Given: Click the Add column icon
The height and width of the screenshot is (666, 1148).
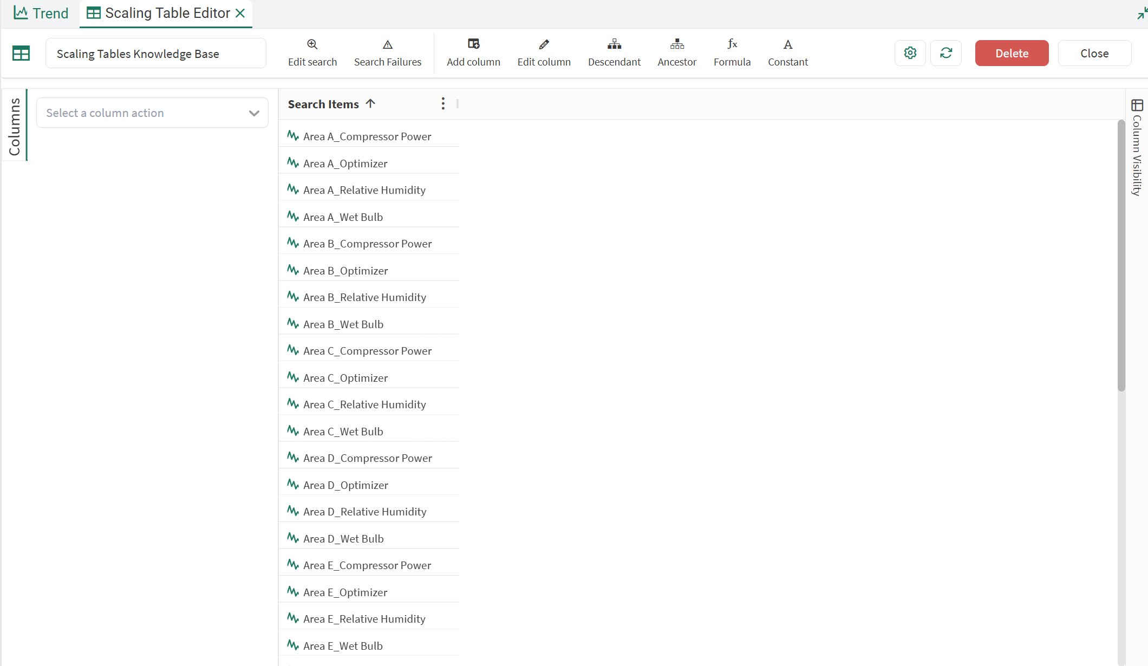Looking at the screenshot, I should tap(473, 44).
